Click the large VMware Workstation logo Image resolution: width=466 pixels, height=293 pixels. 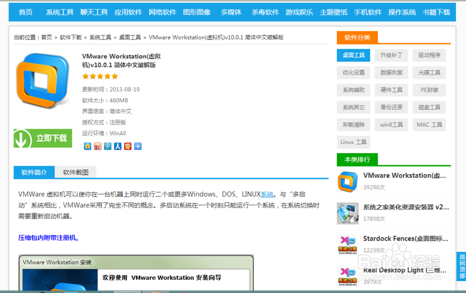click(43, 81)
